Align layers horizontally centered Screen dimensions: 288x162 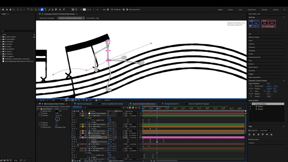pyautogui.click(x=254, y=135)
